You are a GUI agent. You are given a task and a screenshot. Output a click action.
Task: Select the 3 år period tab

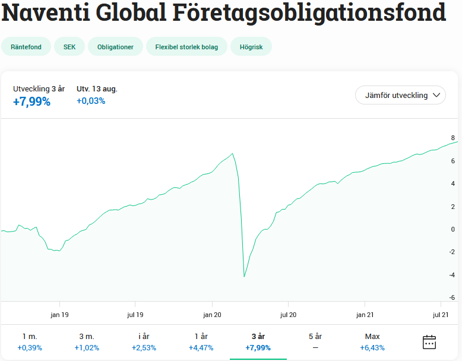pos(258,342)
